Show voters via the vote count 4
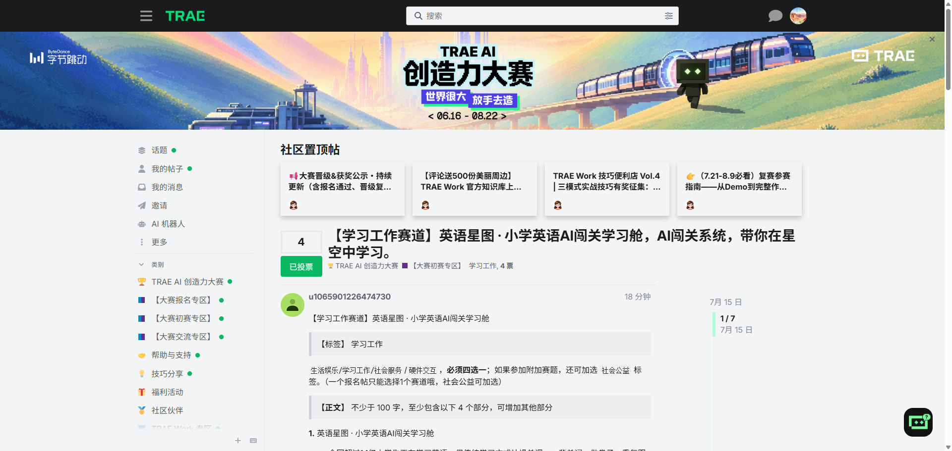Viewport: 952px width, 451px height. [301, 242]
